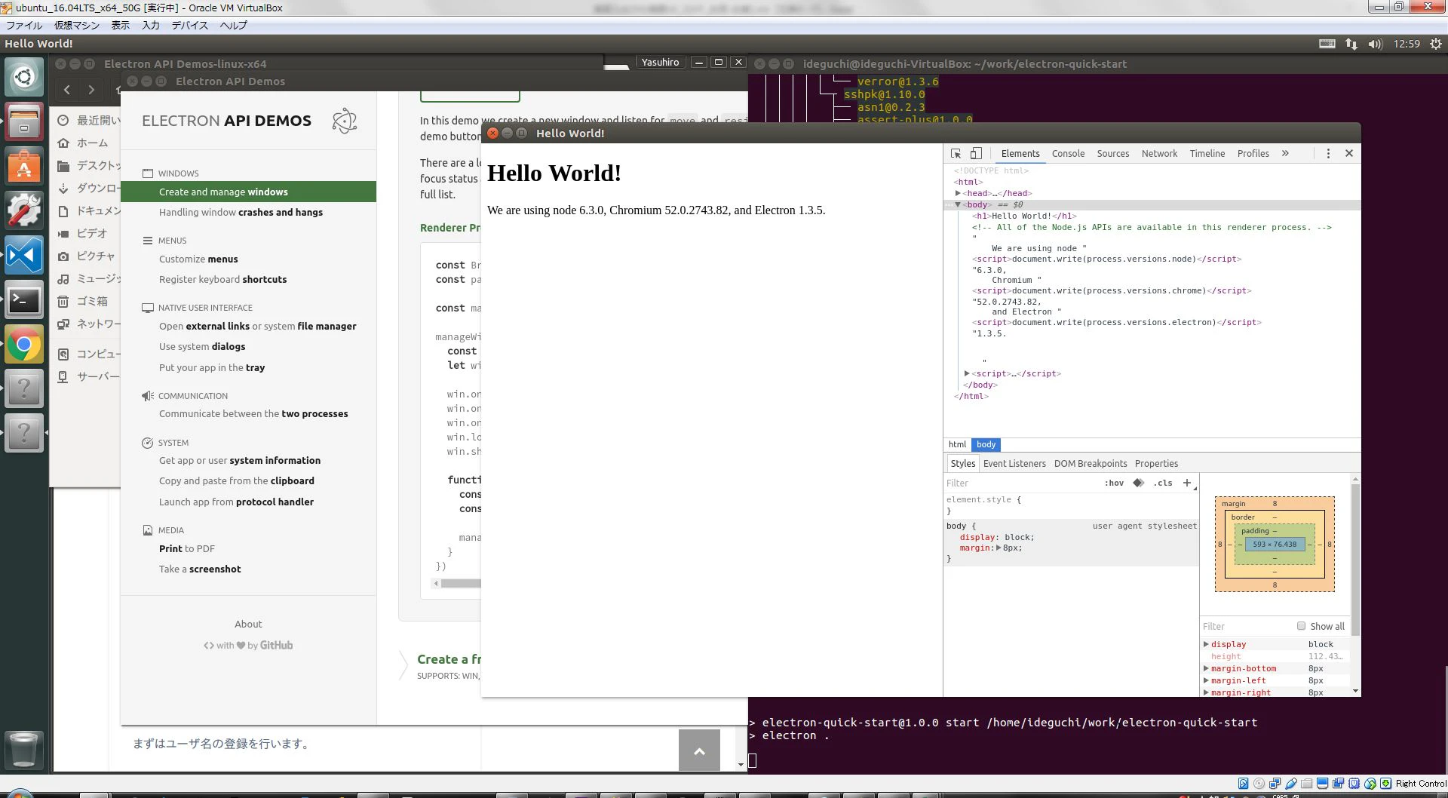This screenshot has width=1448, height=798.
Task: Switch to the Console tab
Action: pyautogui.click(x=1068, y=153)
